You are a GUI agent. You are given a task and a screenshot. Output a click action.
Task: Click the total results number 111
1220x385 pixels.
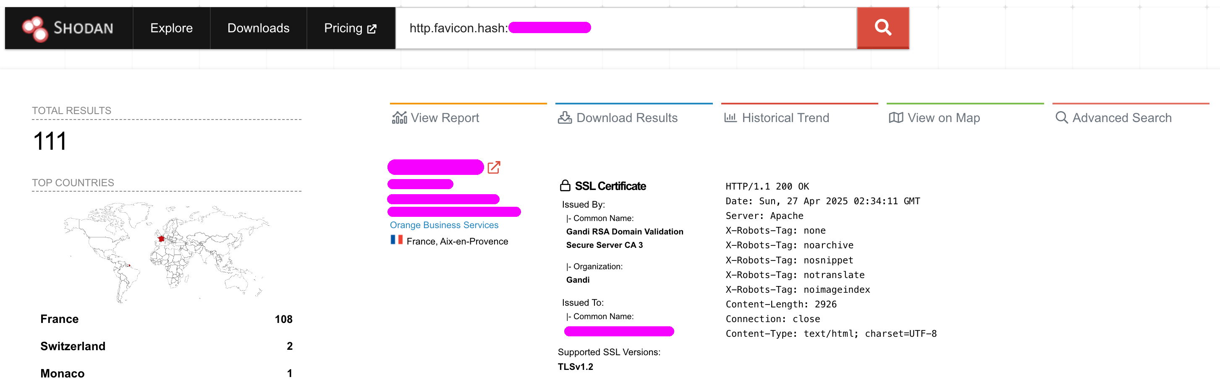pos(50,141)
